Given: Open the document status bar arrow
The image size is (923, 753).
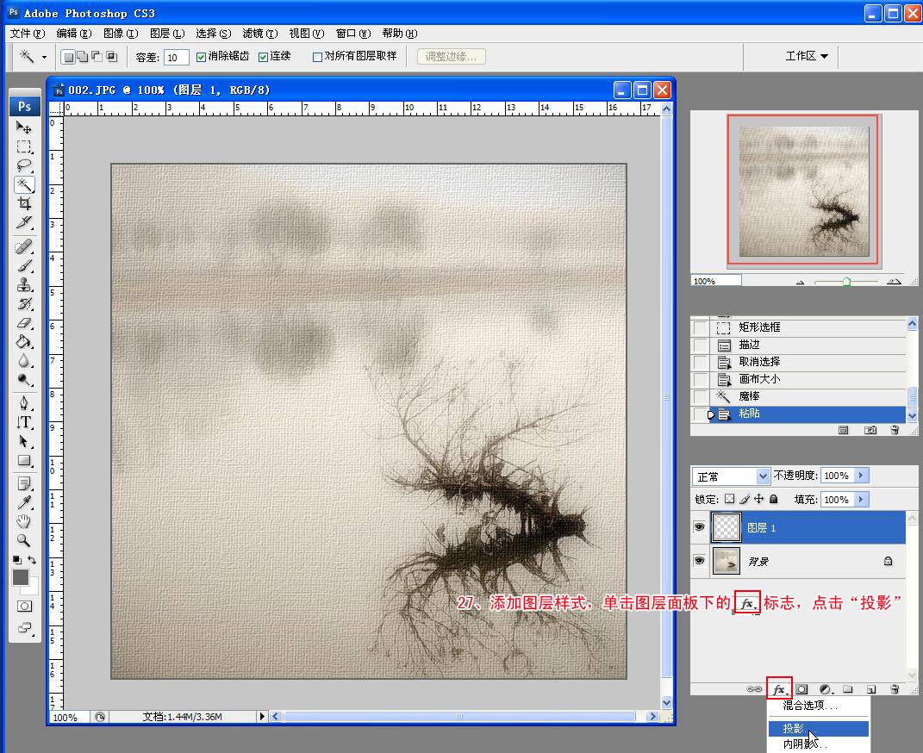Looking at the screenshot, I should [262, 717].
